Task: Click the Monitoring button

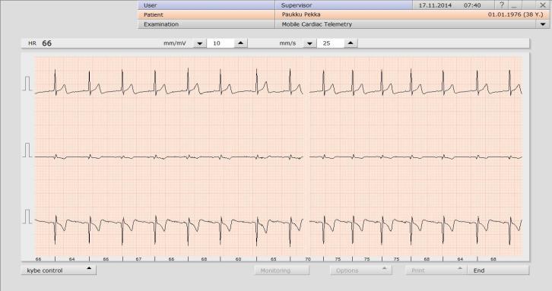Action: click(x=282, y=270)
